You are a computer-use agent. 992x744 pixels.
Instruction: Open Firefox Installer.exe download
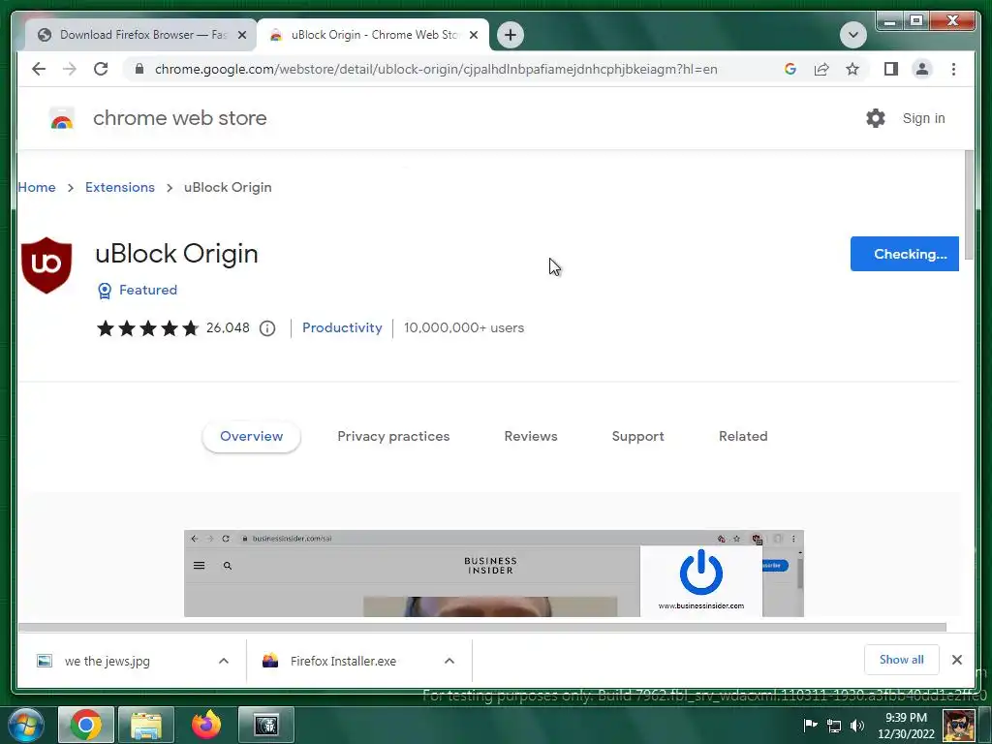[x=330, y=661]
